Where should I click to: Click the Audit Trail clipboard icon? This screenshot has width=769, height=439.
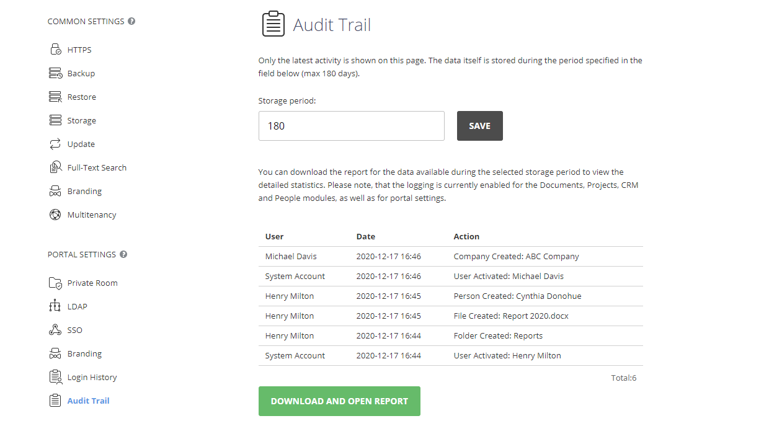pyautogui.click(x=55, y=400)
